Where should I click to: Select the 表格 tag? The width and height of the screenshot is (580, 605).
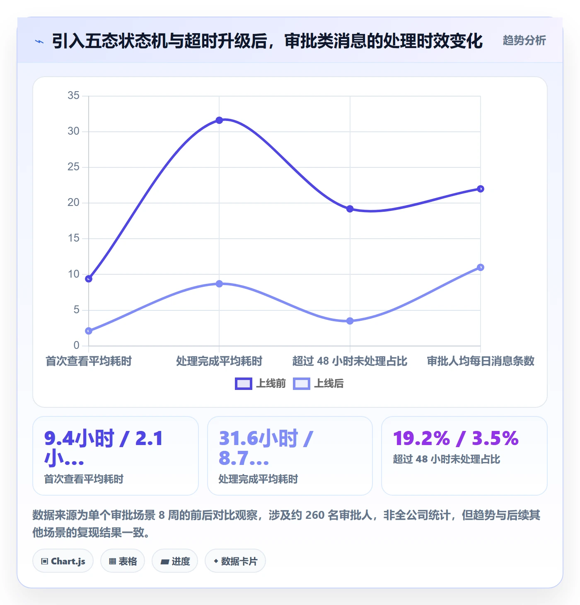123,561
